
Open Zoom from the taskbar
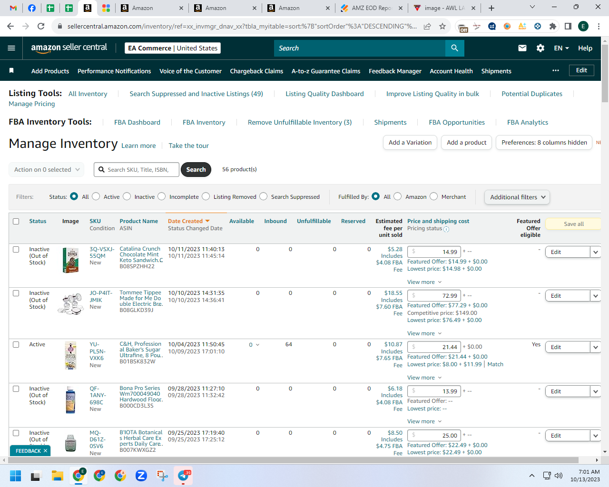pos(141,476)
